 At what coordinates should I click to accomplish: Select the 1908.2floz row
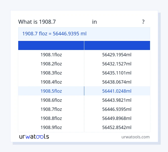pyautogui.click(x=51, y=64)
